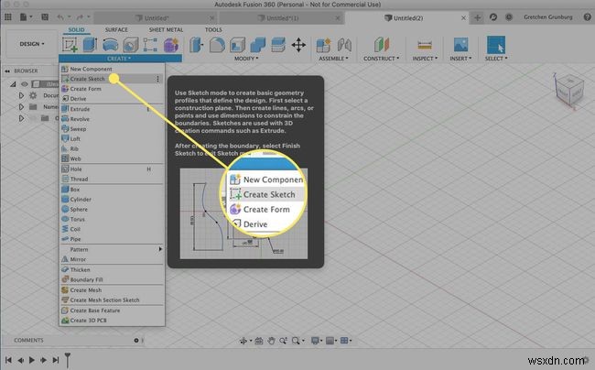Click the Redo arrow icon
Screen dimensions: 595x370
tap(80, 17)
